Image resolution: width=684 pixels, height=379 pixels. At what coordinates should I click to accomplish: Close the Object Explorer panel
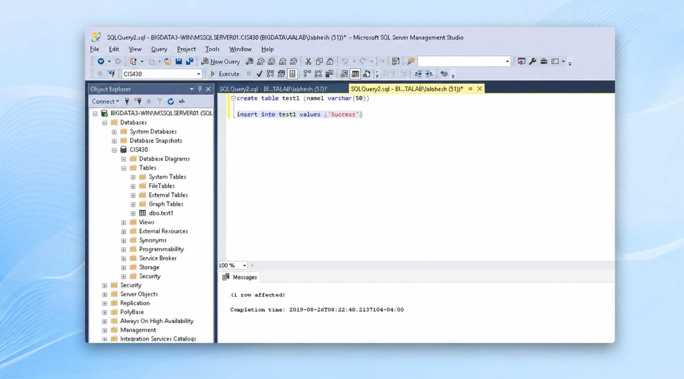coord(208,89)
